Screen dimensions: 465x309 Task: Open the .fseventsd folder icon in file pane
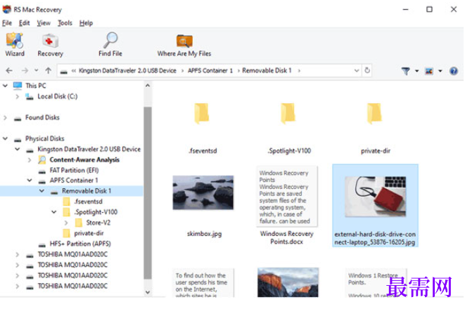(x=202, y=113)
